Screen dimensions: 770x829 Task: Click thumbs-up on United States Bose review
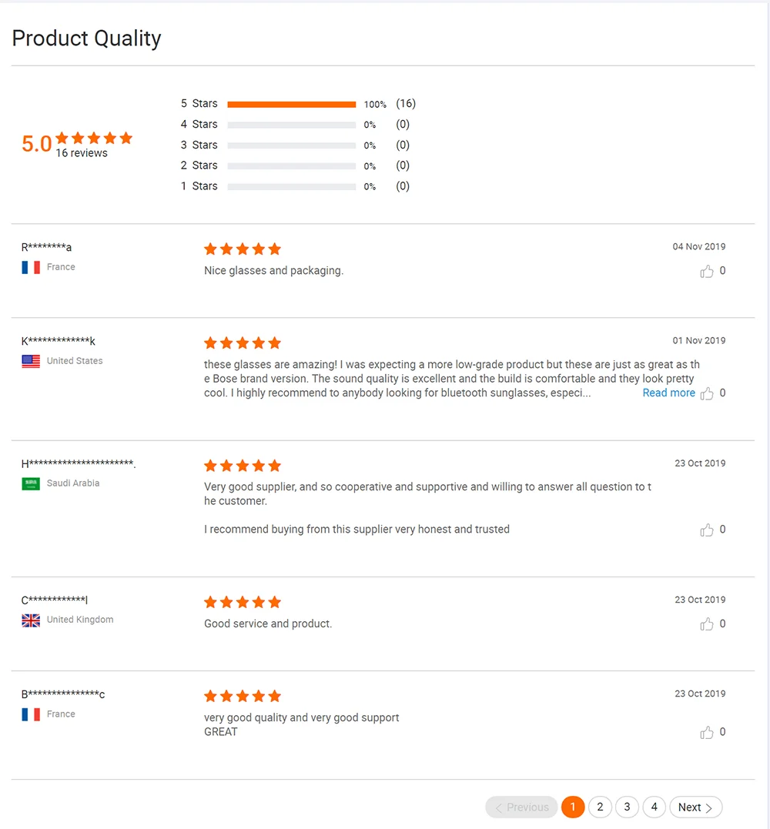coord(707,394)
